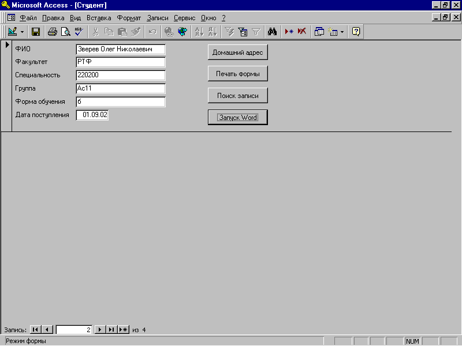
Task: Click the Режим формы status bar text
Action: pos(26,341)
